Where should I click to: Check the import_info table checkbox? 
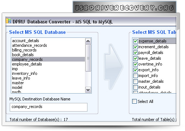(x=135, y=76)
